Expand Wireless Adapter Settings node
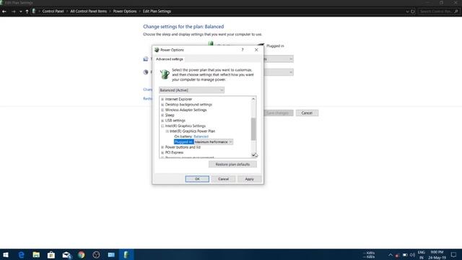Viewport: 462px width, 260px height. tap(162, 110)
